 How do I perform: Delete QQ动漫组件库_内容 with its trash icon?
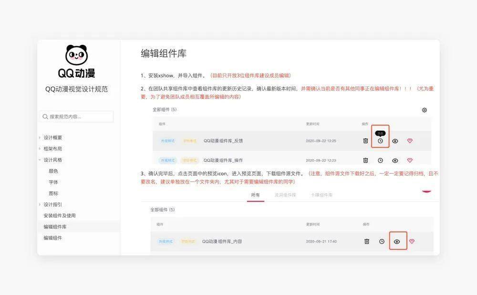coord(367,242)
